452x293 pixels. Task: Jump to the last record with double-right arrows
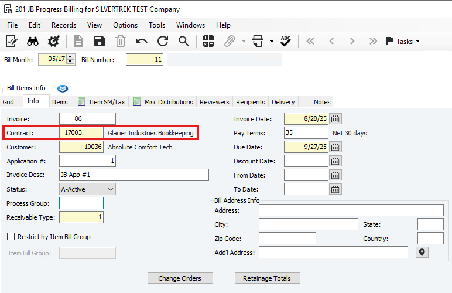point(373,41)
